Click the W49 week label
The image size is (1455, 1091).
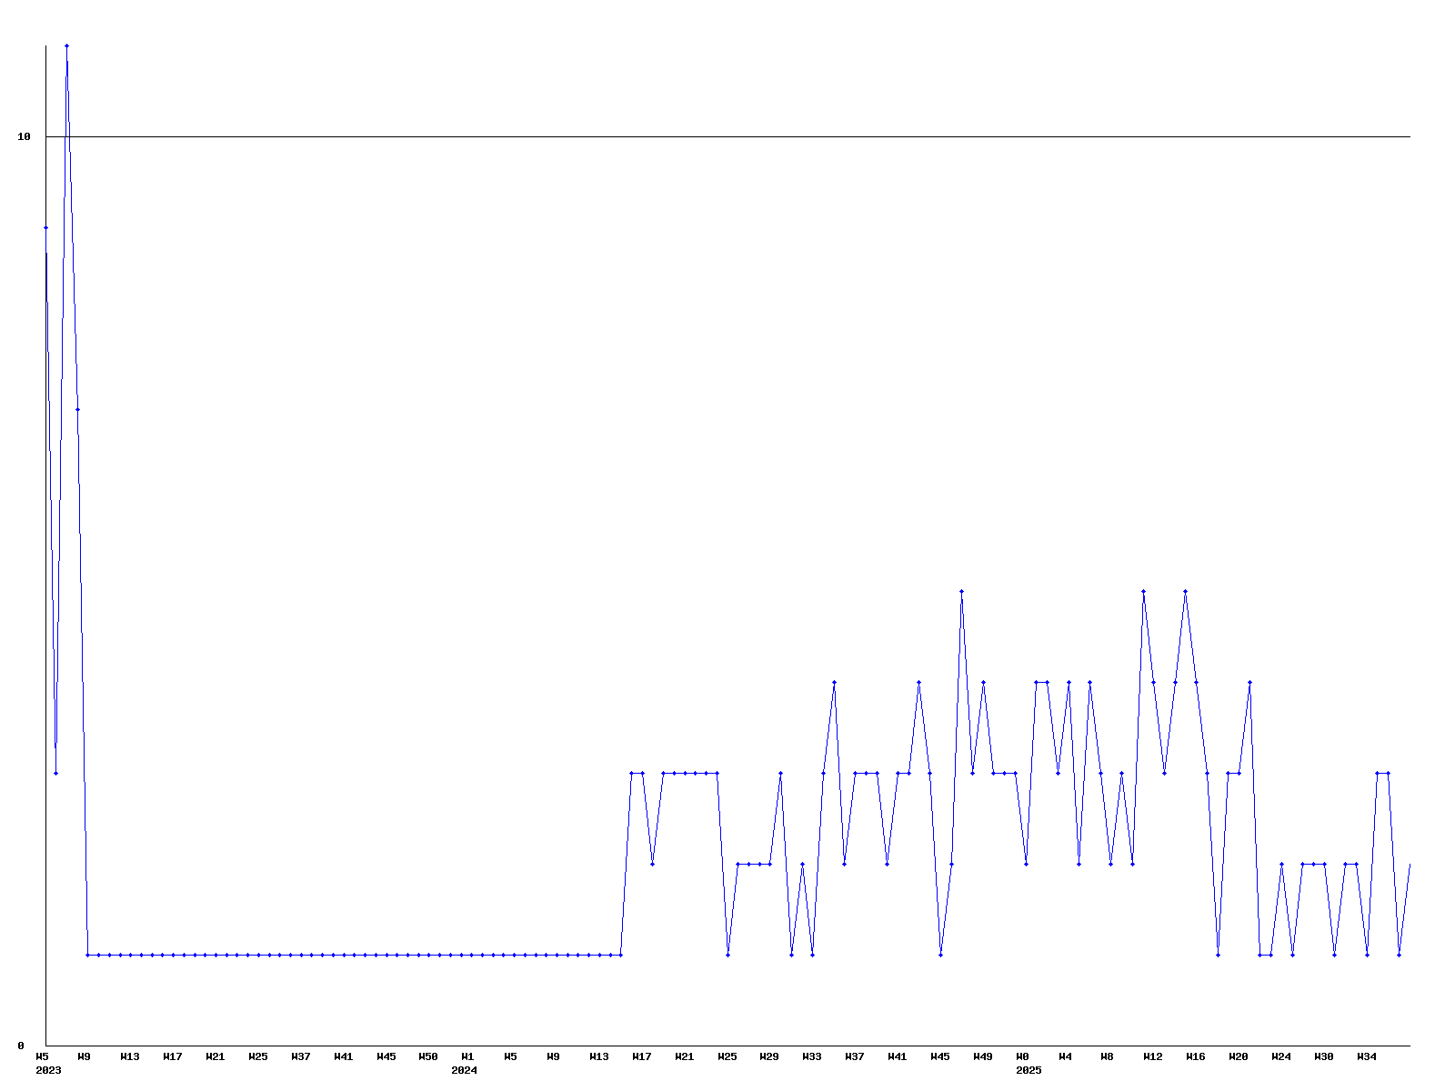click(982, 1056)
